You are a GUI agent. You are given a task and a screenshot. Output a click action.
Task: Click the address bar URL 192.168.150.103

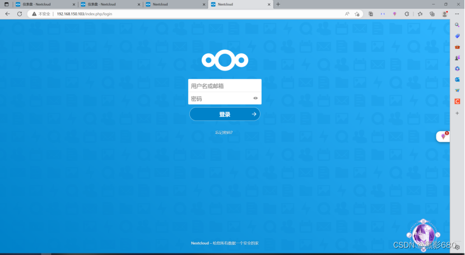click(85, 14)
